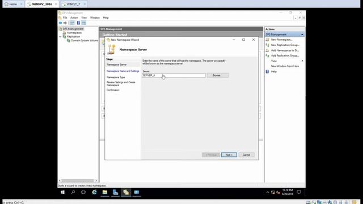Select the Replication node in tree
The height and width of the screenshot is (204, 363).
pyautogui.click(x=73, y=36)
